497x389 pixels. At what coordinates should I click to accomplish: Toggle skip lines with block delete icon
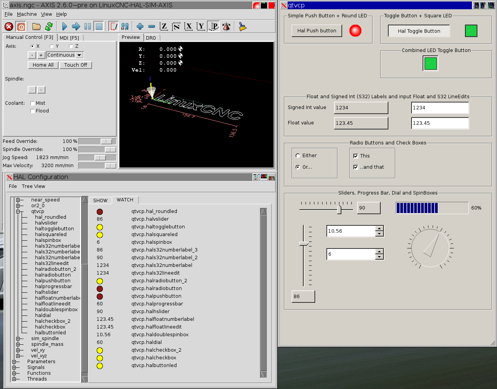pos(114,27)
